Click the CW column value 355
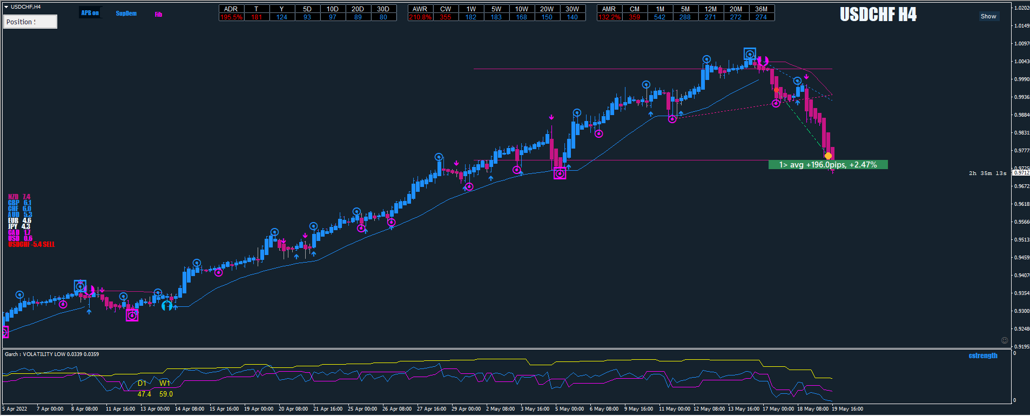This screenshot has width=1030, height=416. click(446, 17)
